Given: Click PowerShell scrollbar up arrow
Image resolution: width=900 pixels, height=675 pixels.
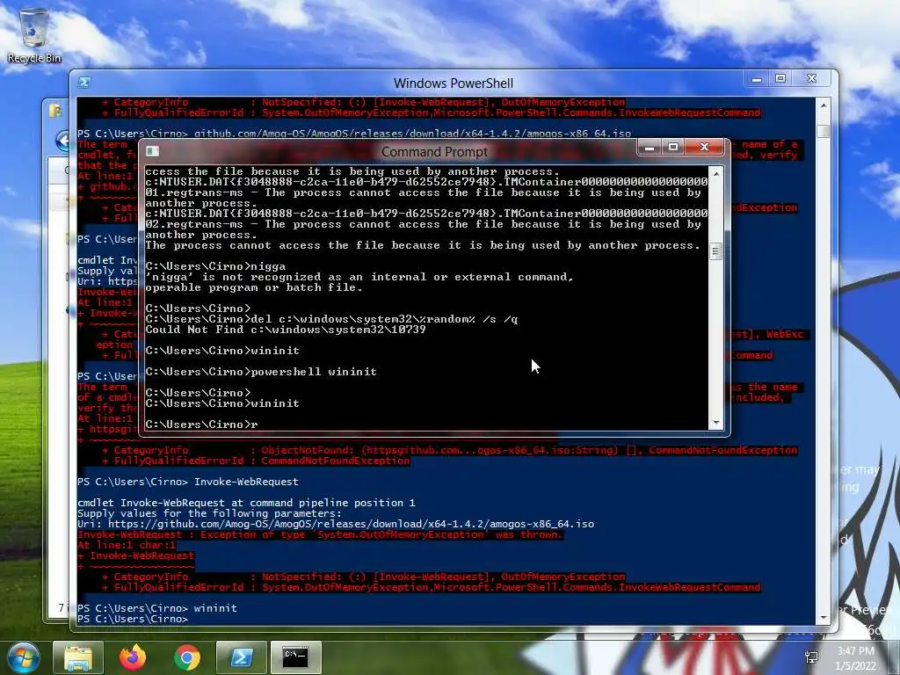Looking at the screenshot, I should 823,105.
